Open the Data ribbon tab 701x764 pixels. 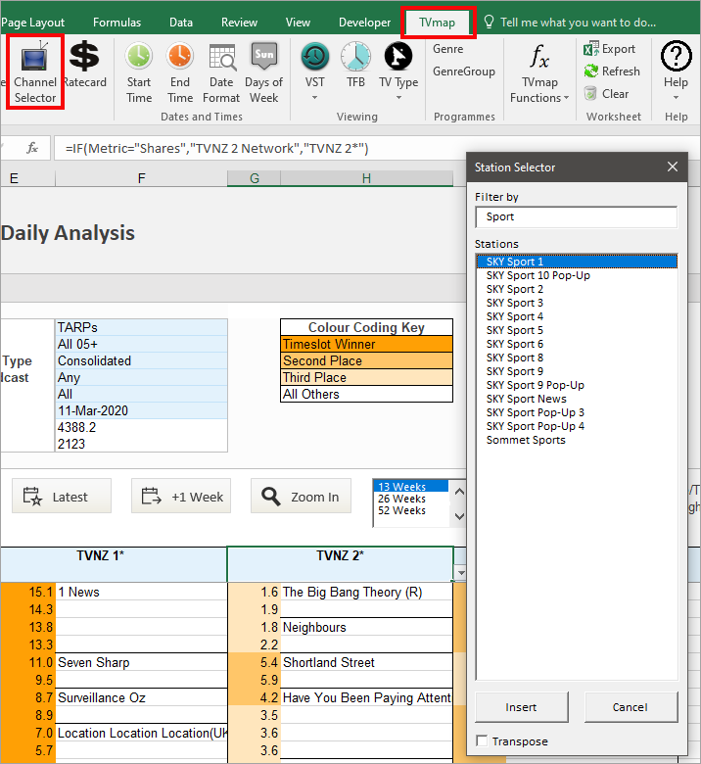tap(181, 23)
